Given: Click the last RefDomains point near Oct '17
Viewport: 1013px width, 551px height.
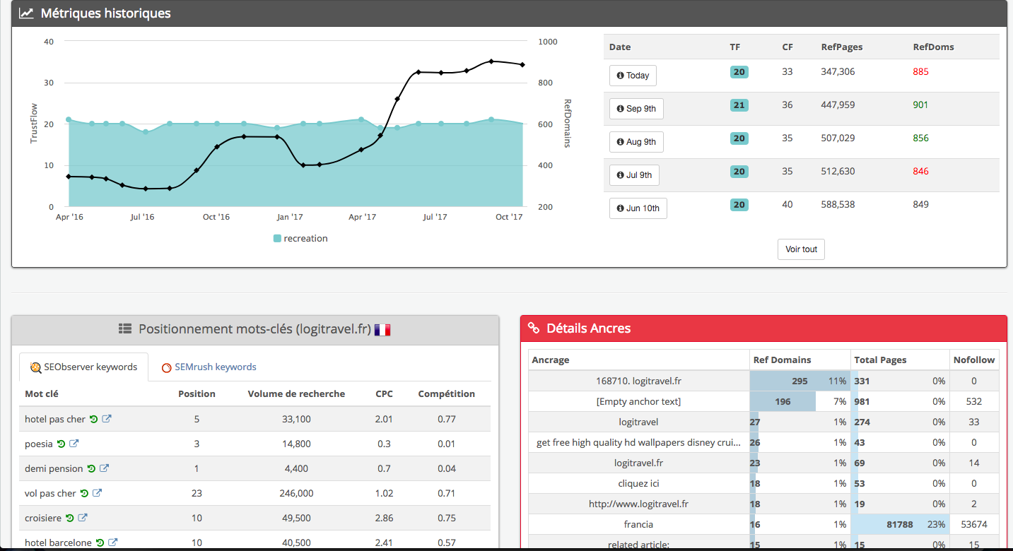Looking at the screenshot, I should pos(522,64).
